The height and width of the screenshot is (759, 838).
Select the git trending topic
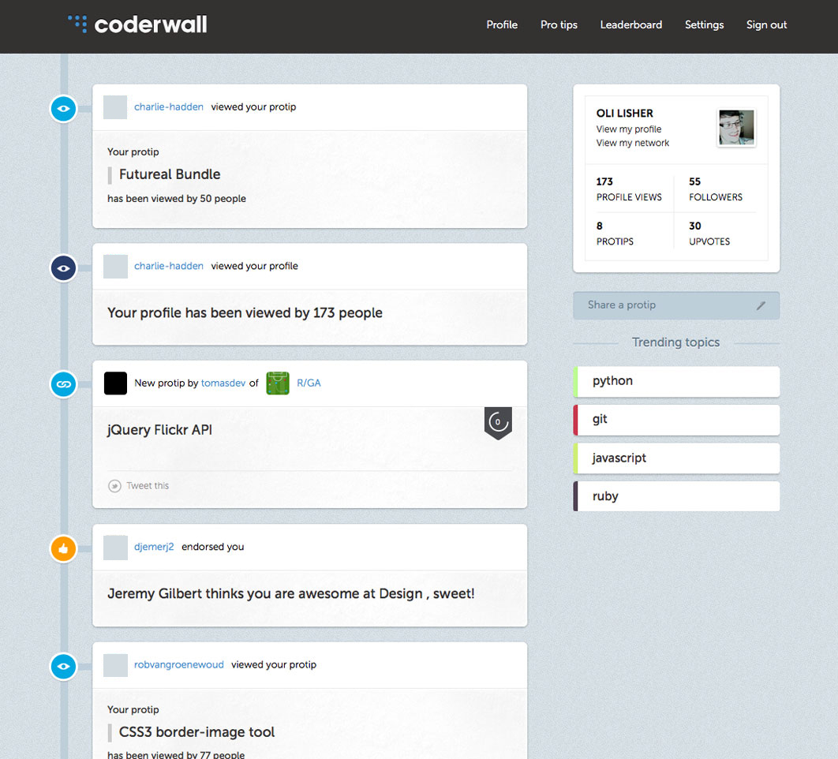point(676,420)
